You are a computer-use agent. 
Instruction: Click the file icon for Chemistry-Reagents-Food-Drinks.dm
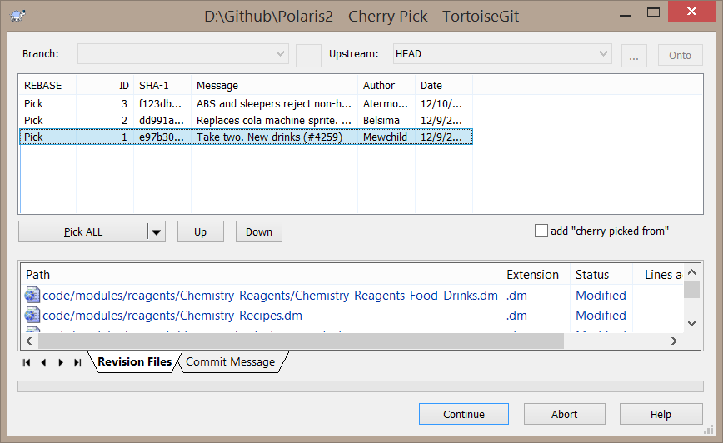pyautogui.click(x=32, y=295)
